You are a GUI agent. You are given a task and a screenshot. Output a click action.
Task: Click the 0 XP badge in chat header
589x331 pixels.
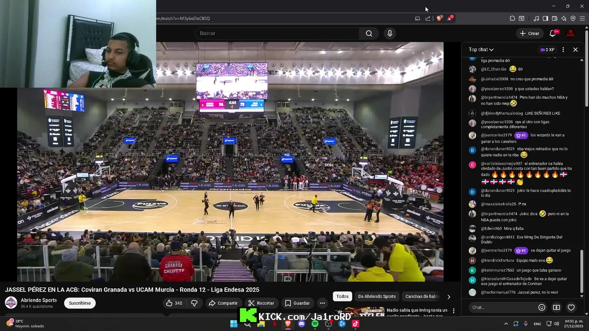pos(547,50)
